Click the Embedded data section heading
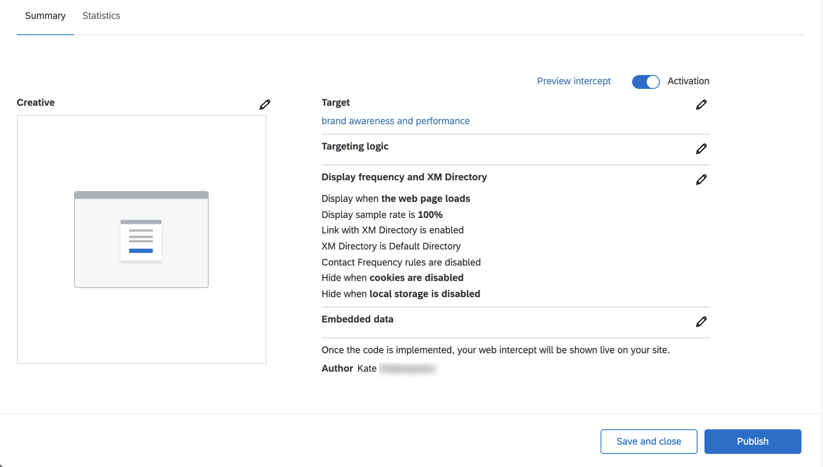The image size is (823, 467). 357,319
